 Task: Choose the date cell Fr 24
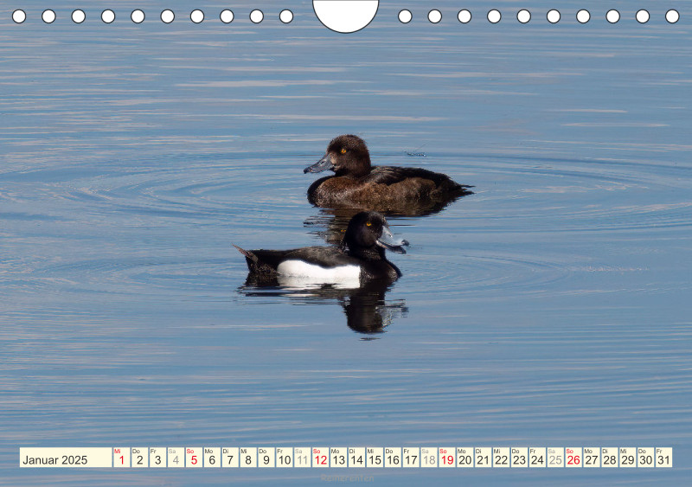pyautogui.click(x=537, y=457)
